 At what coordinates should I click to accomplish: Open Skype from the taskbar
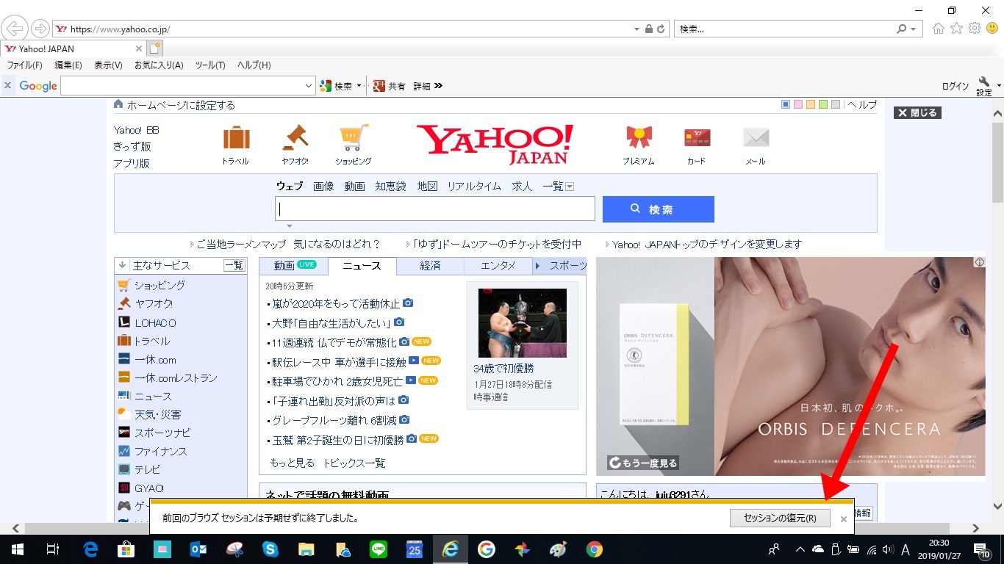[270, 549]
